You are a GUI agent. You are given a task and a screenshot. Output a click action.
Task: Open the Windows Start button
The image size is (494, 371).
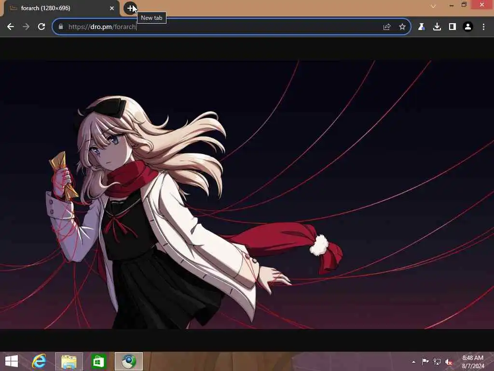click(12, 361)
